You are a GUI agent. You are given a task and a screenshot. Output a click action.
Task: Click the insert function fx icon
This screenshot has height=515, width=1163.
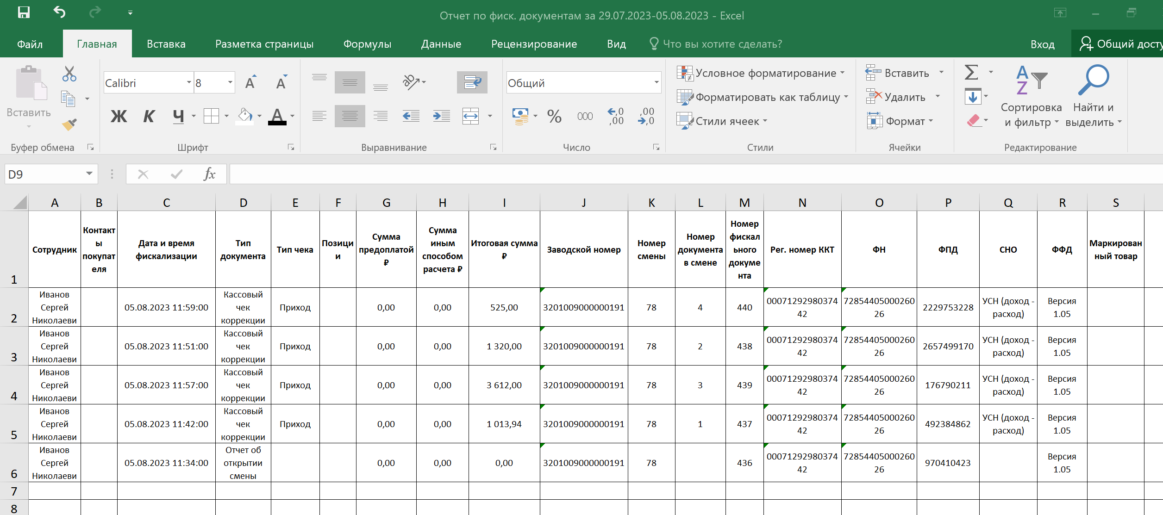(209, 174)
